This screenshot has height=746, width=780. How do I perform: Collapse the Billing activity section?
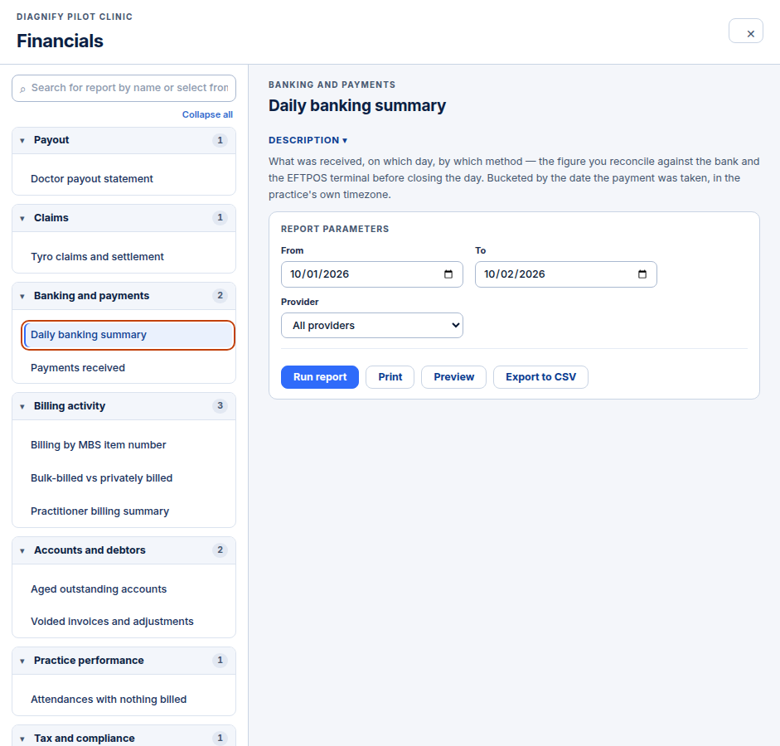pos(124,406)
